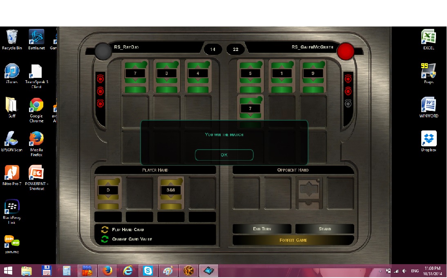
Task: Click the red turn indicator light
Action: click(346, 51)
